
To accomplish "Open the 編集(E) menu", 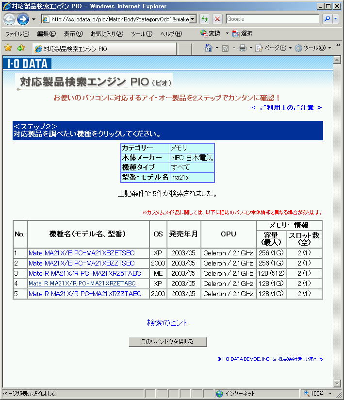I will (47, 33).
